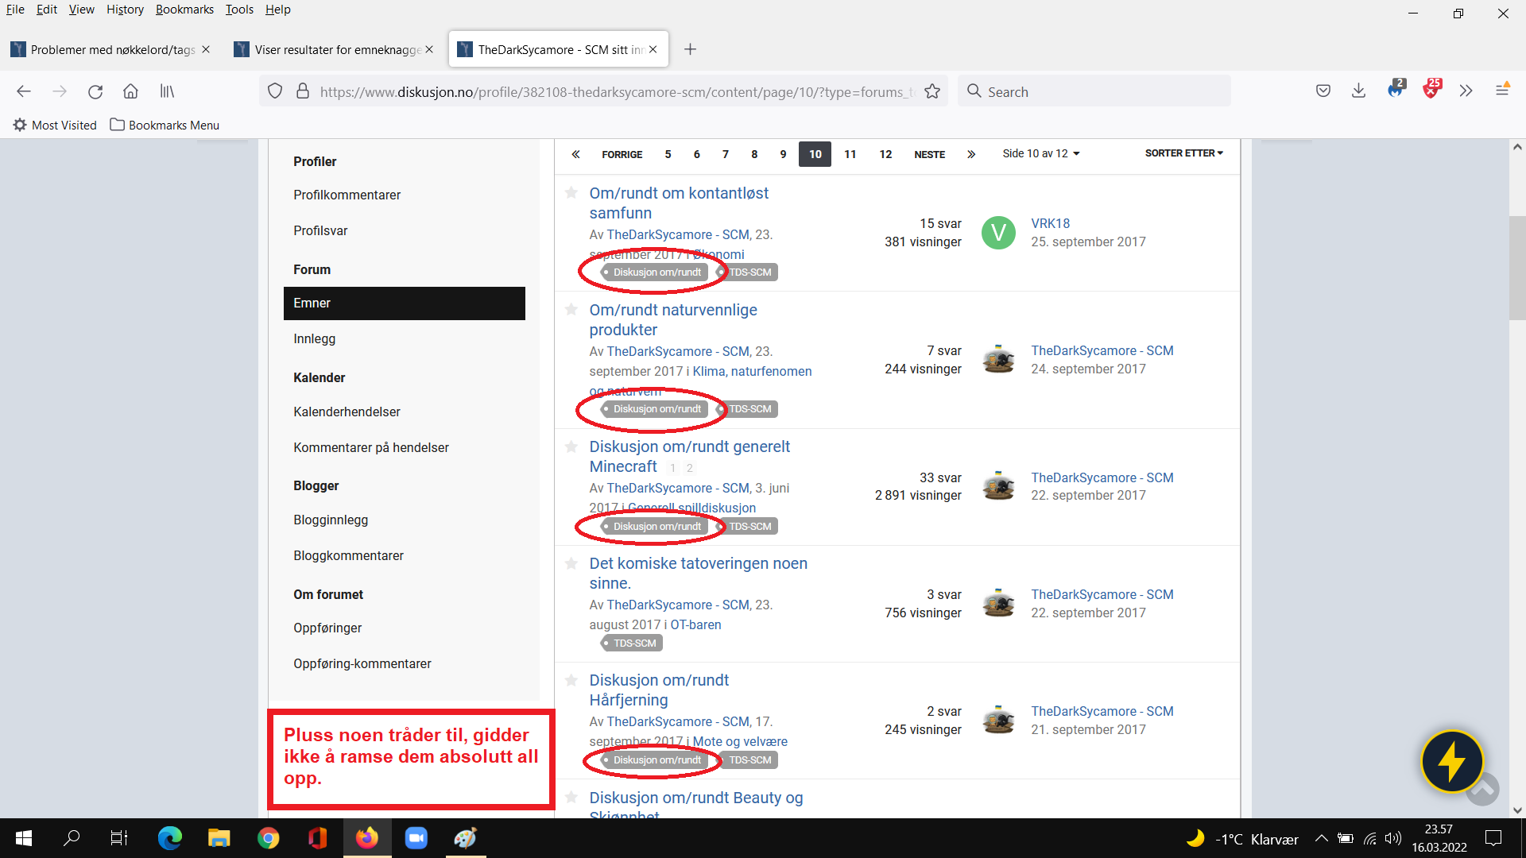Click the yellow lightning bolt floating button
This screenshot has width=1526, height=858.
coord(1452,762)
